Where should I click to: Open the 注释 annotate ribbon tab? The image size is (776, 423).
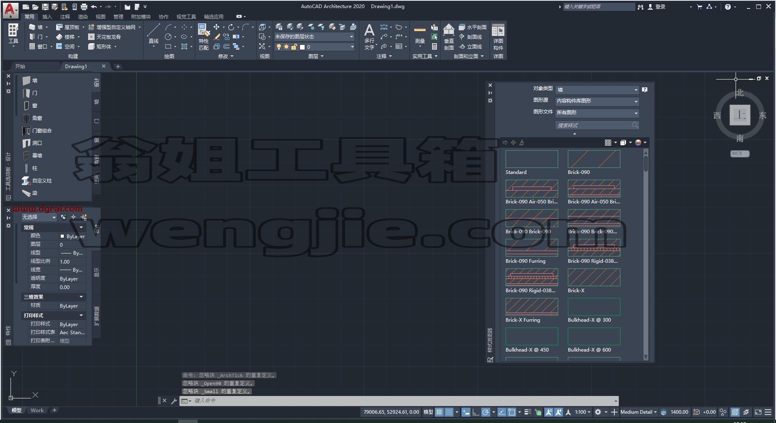coord(65,17)
